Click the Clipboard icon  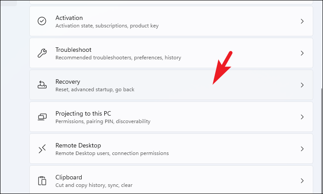[x=42, y=181]
